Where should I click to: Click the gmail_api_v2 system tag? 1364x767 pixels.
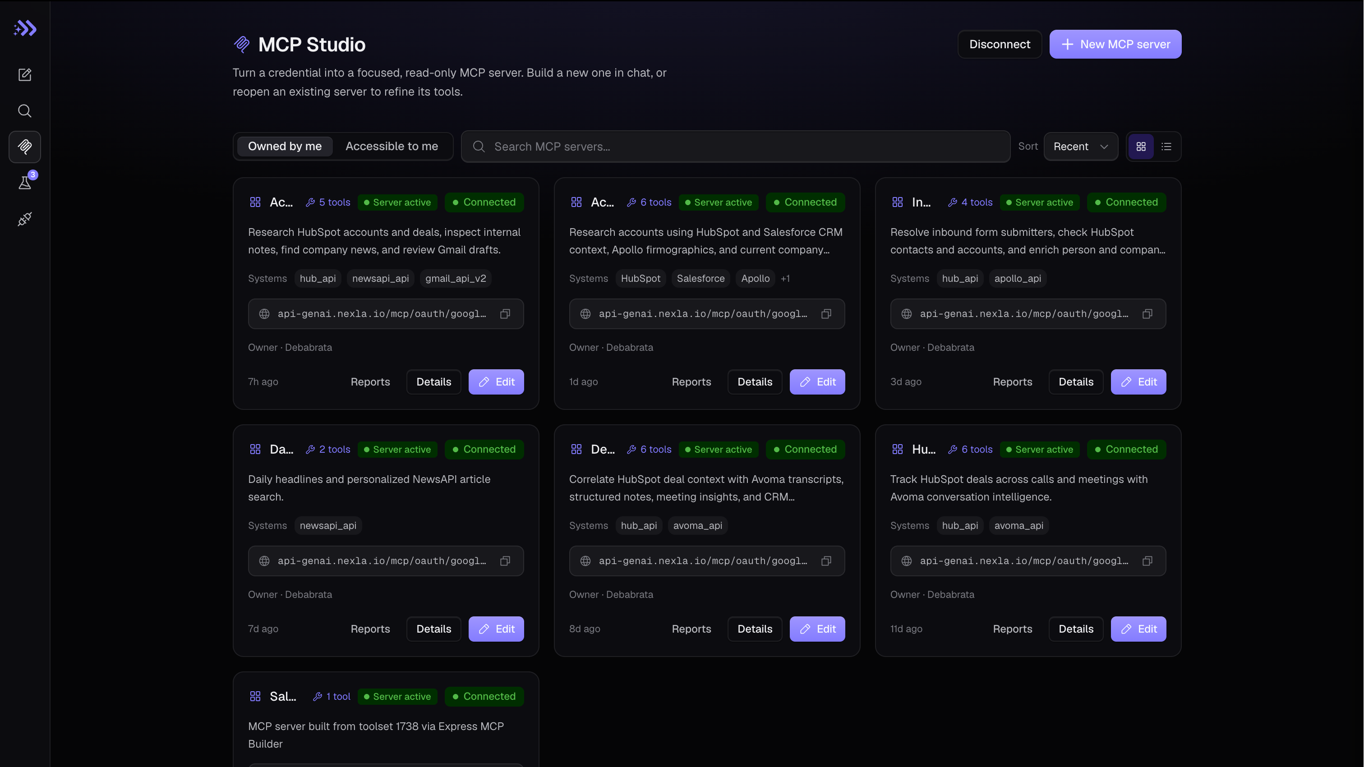(456, 278)
